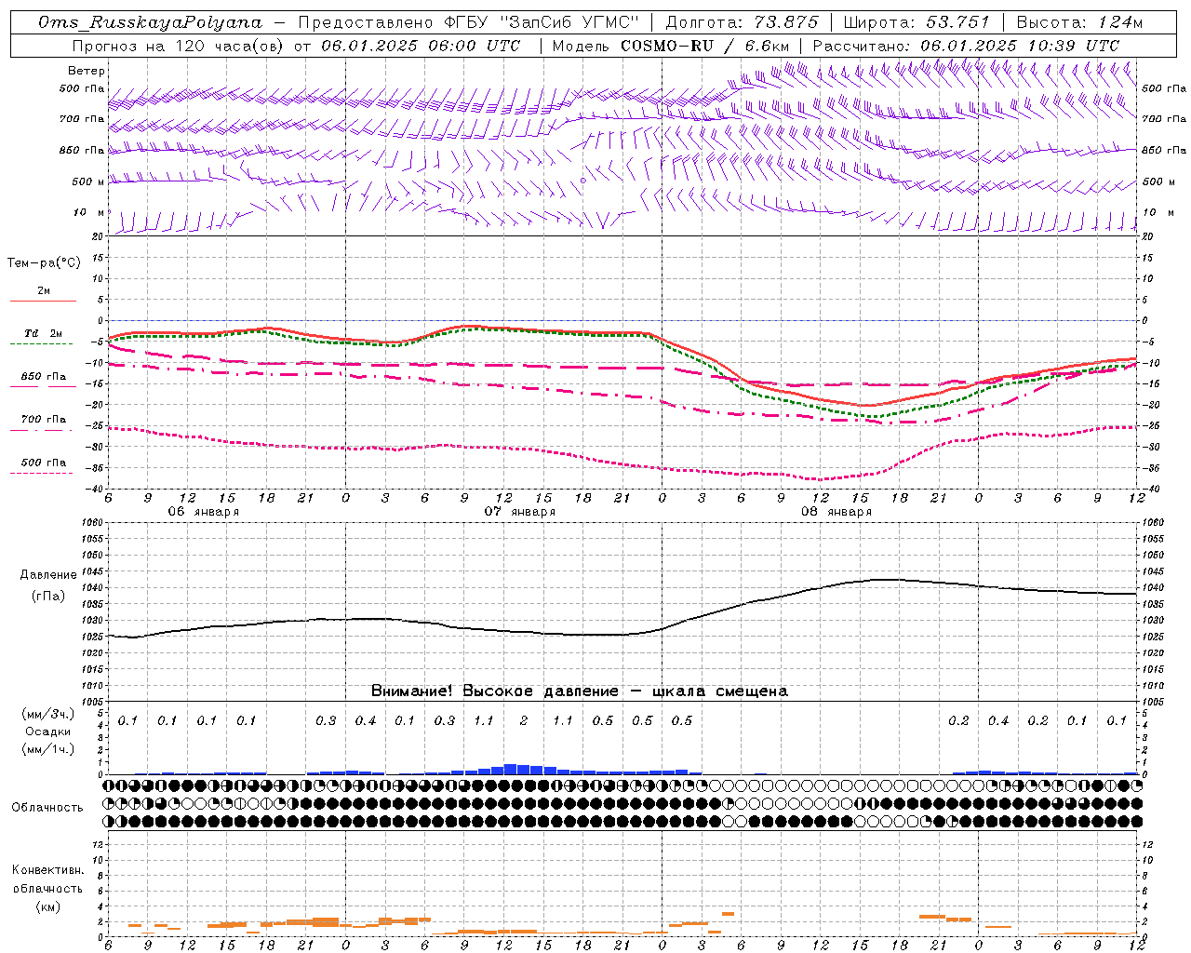Viewport: 1191px width, 953px height.
Task: Click the '(мм/1ч.)' units label
Action: [x=47, y=749]
